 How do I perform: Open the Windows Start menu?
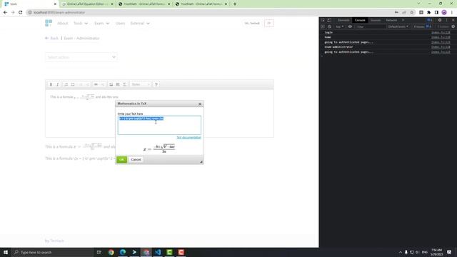(x=6, y=252)
